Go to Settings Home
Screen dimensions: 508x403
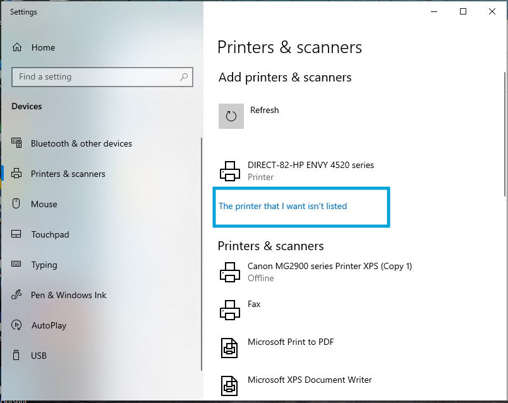(43, 47)
